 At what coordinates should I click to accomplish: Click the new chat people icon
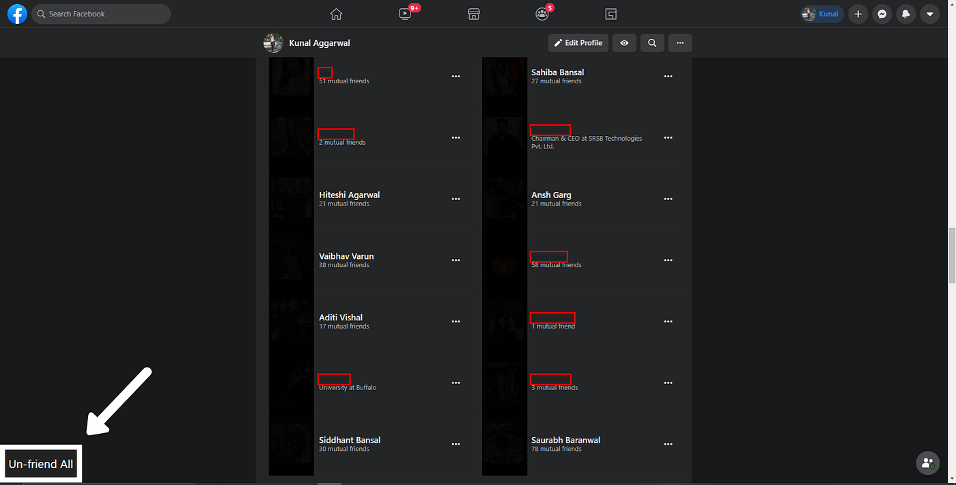[x=927, y=462]
